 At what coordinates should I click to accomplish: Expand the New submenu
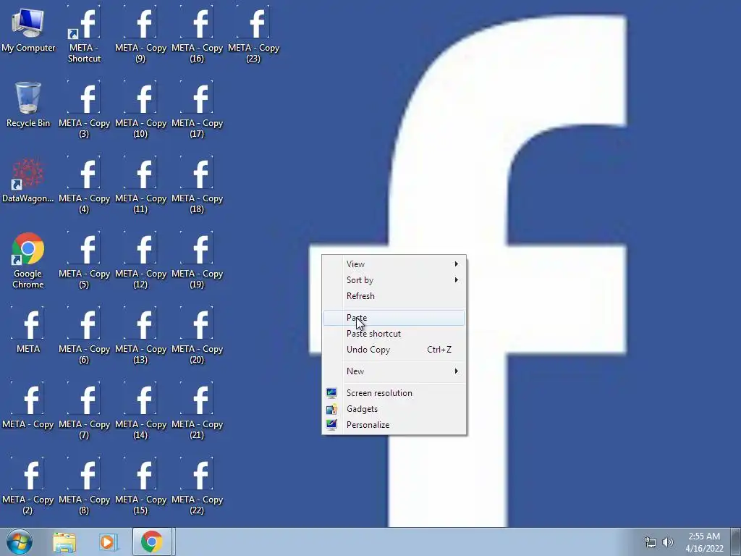394,371
